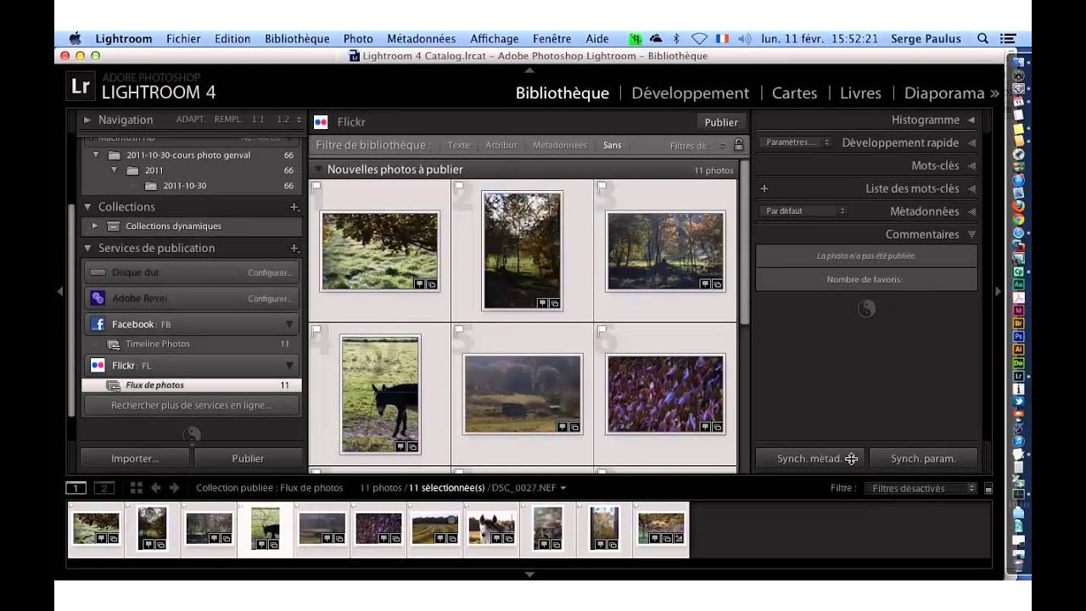Click Rechercher plus de services en ligne
This screenshot has width=1086, height=611.
pyautogui.click(x=191, y=406)
